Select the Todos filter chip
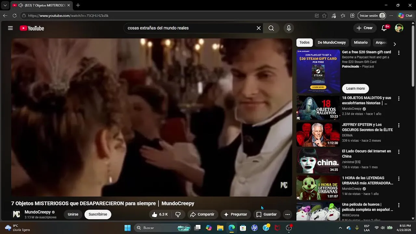The image size is (416, 234). pyautogui.click(x=305, y=43)
